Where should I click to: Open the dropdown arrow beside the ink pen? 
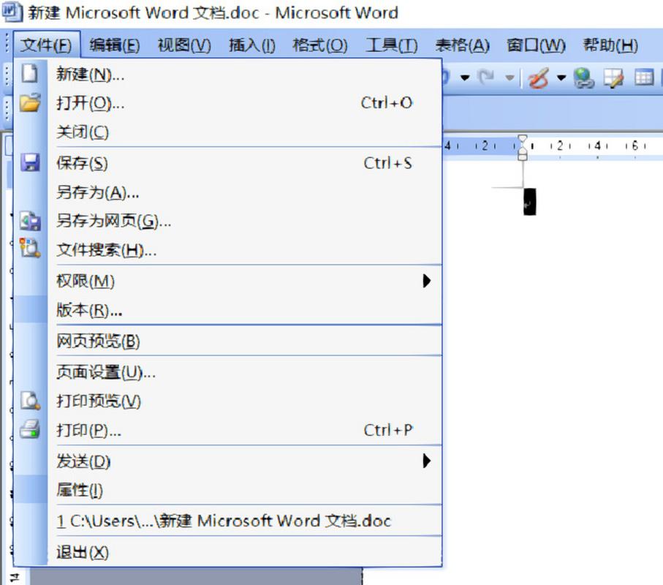(561, 78)
